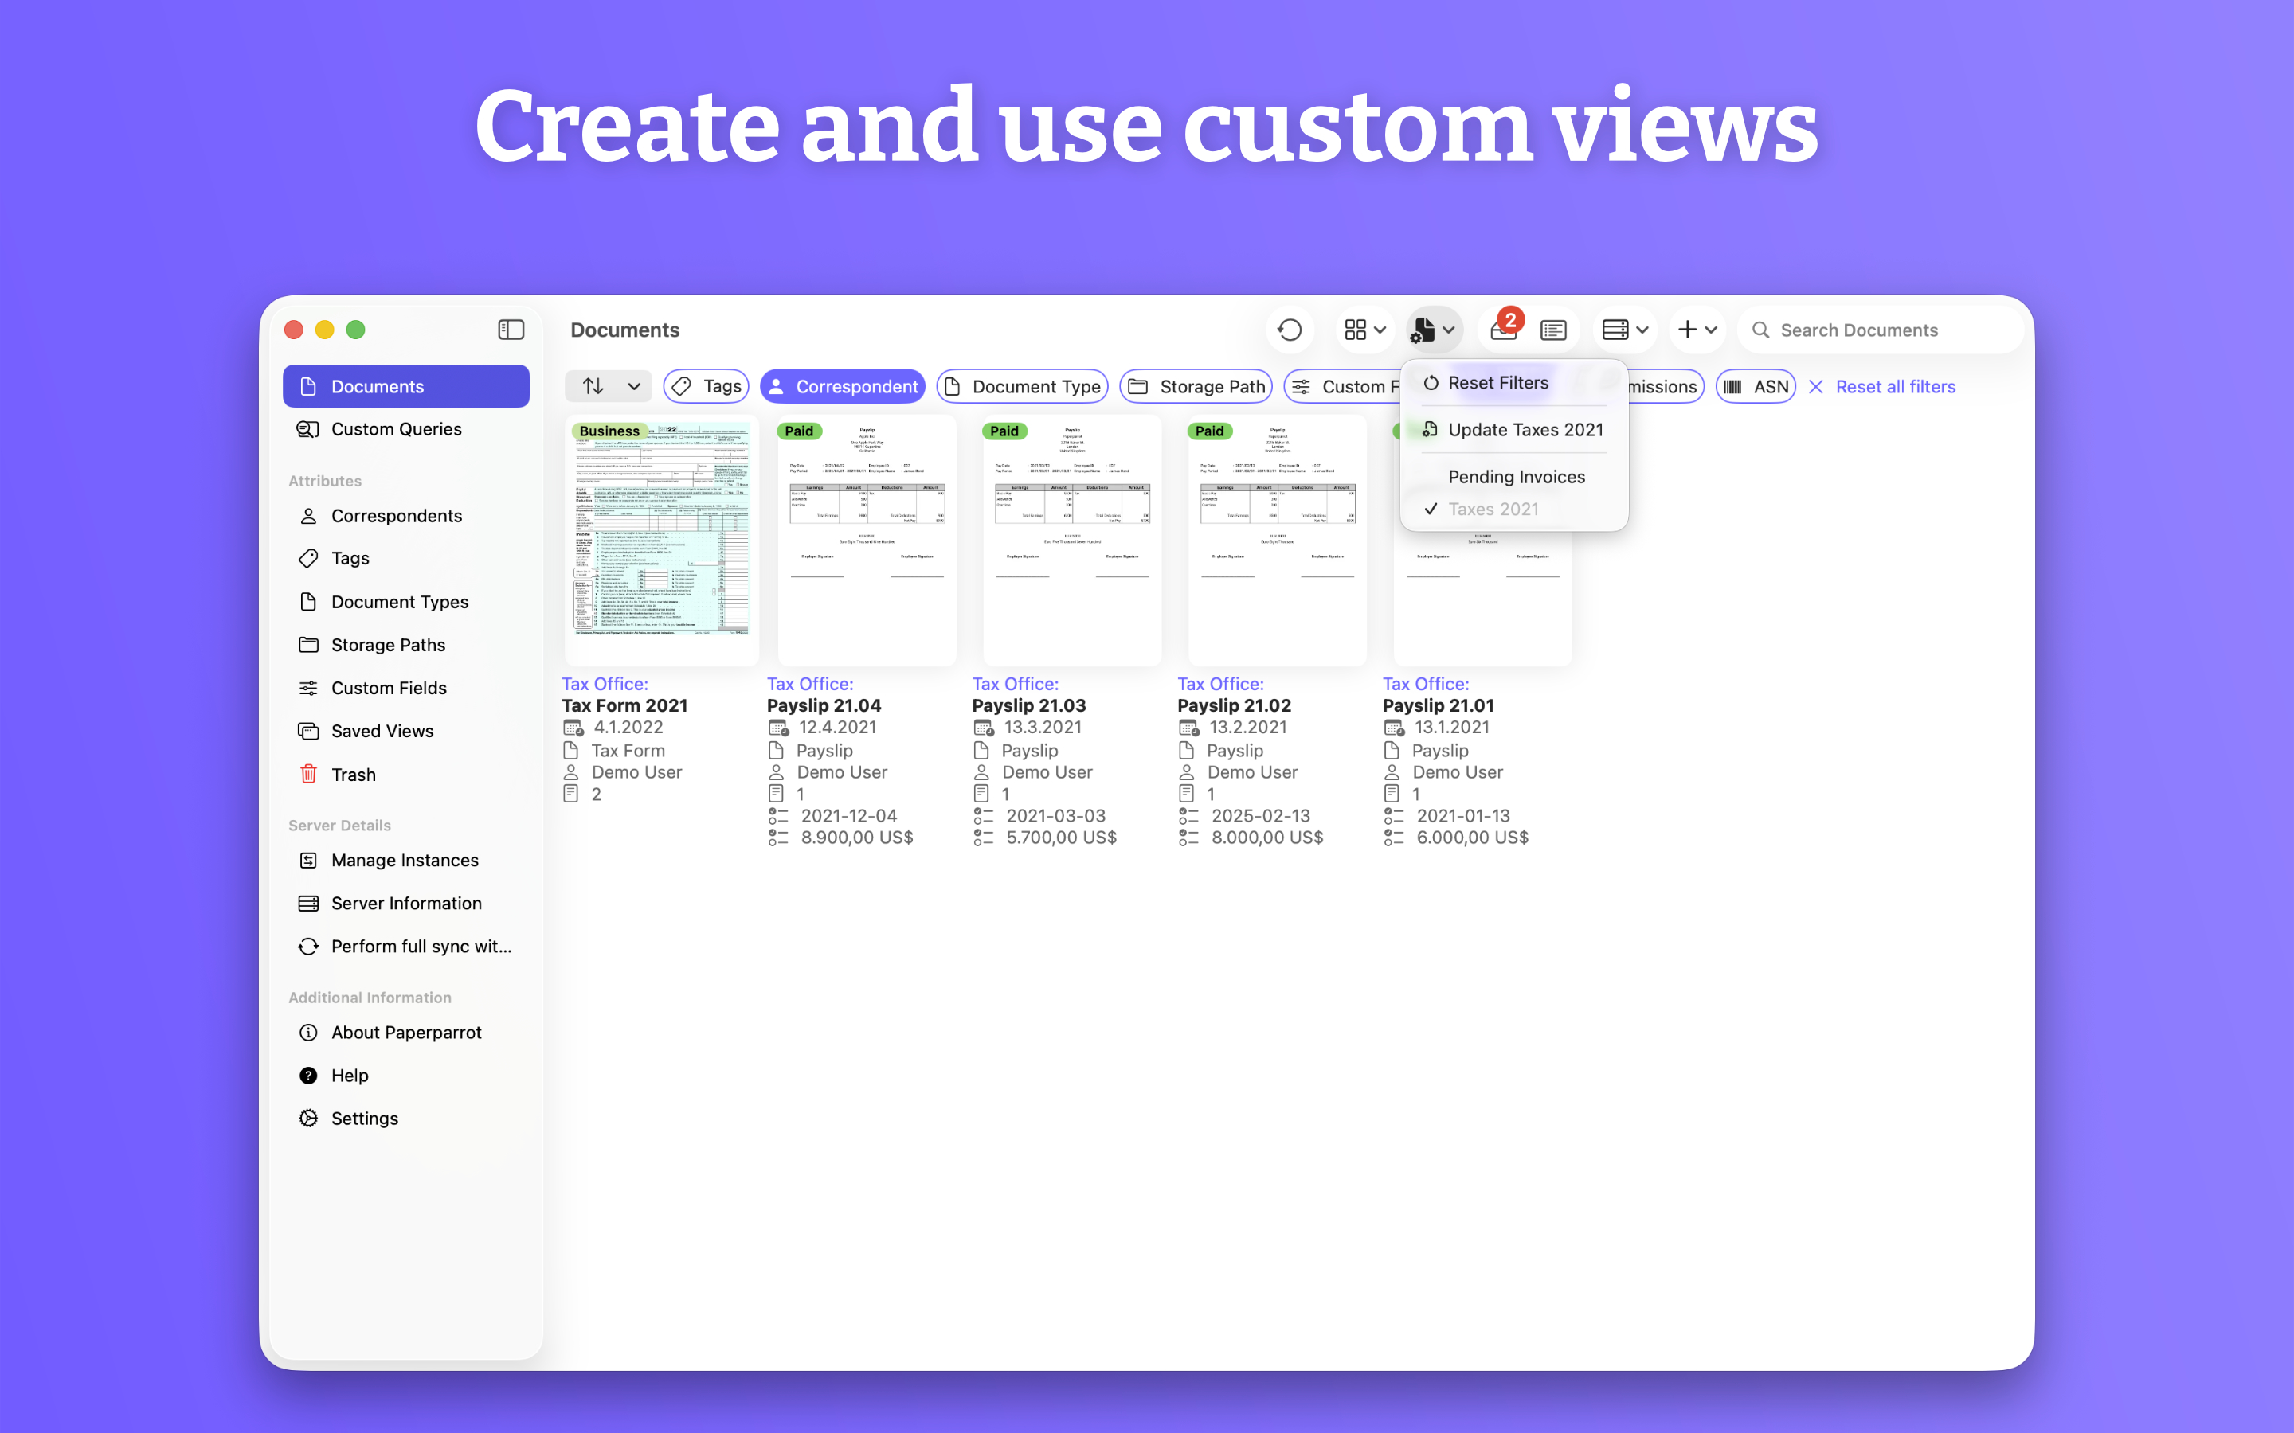
Task: Open the sort order dropdown
Action: coord(609,386)
